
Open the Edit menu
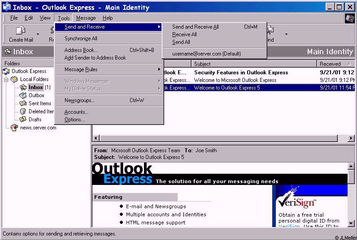click(29, 18)
